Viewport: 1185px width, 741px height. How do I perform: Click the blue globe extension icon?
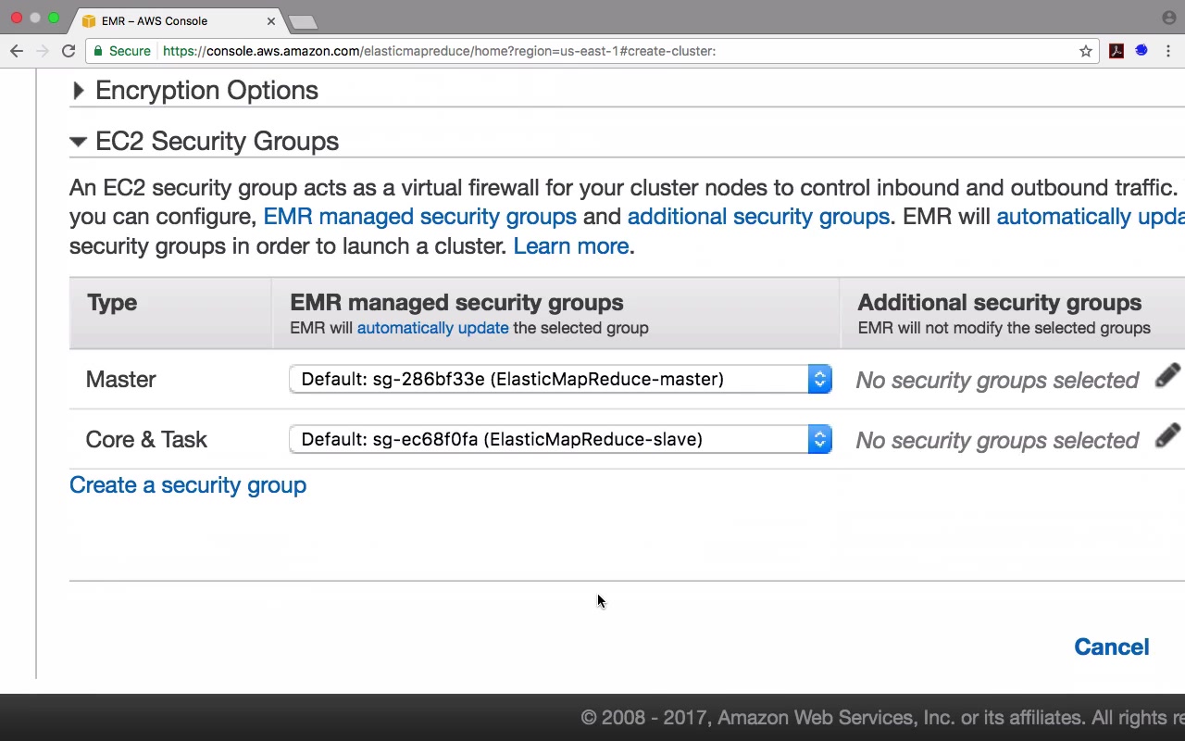click(x=1141, y=51)
